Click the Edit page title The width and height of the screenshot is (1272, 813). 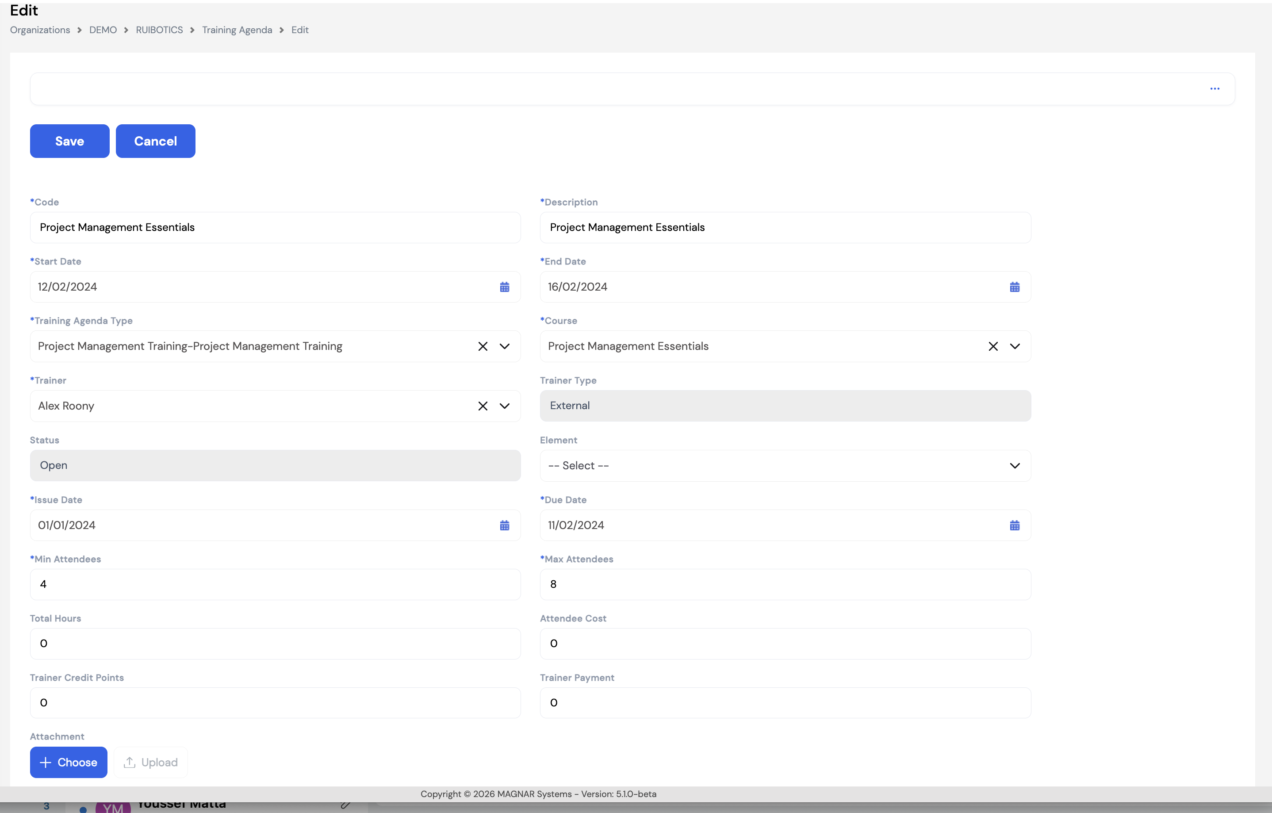coord(24,10)
